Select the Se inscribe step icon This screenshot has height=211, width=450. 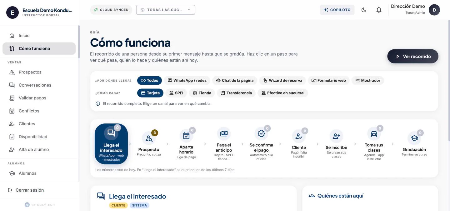(x=336, y=136)
